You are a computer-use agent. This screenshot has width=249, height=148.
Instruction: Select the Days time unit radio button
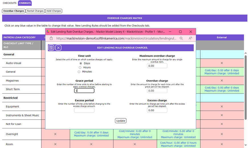81,63
